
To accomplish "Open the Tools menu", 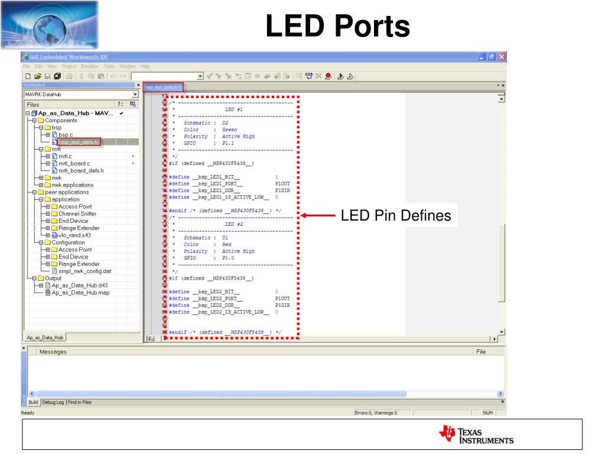I will coord(109,66).
